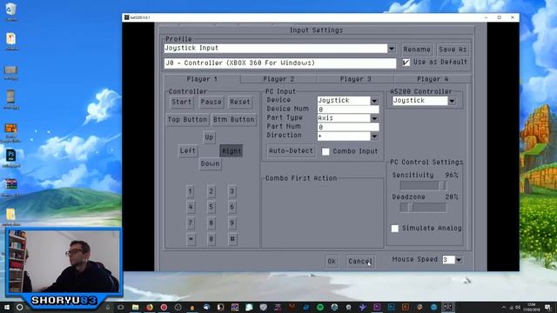Click the Device Num input field
Image resolution: width=557 pixels, height=313 pixels.
pyautogui.click(x=348, y=110)
